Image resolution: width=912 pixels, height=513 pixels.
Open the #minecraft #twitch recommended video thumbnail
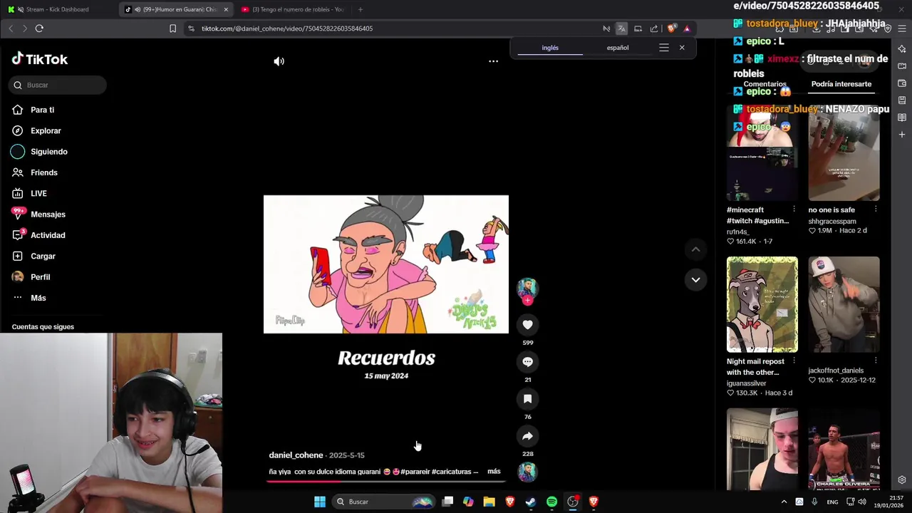tap(762, 152)
